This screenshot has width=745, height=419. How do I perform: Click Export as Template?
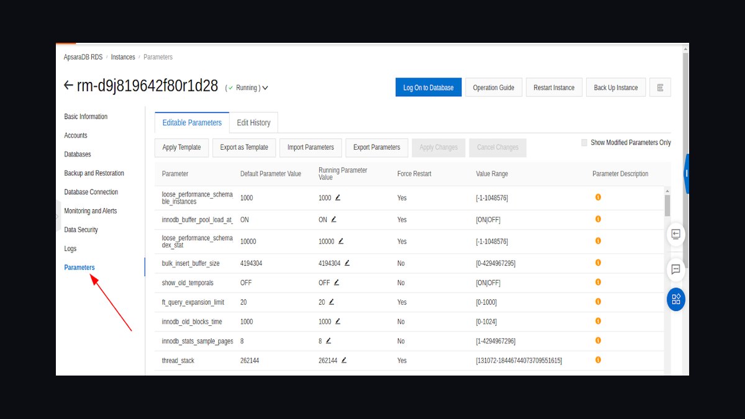click(244, 148)
